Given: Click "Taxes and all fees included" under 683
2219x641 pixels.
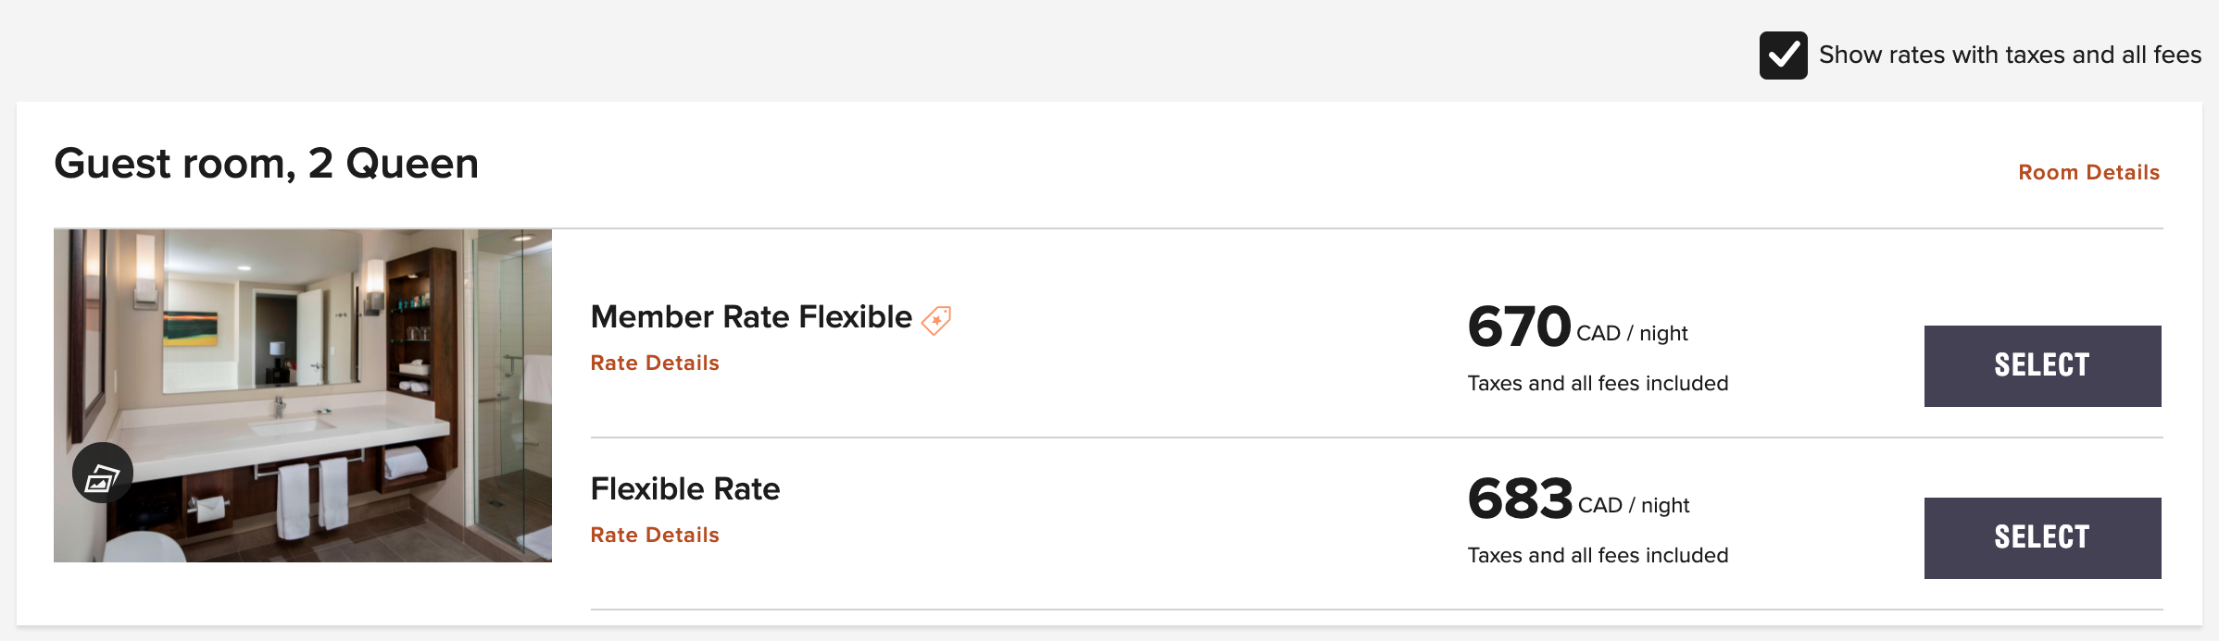Looking at the screenshot, I should (x=1598, y=555).
